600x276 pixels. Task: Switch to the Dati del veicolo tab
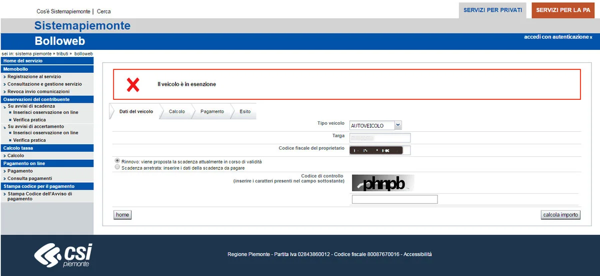click(x=136, y=111)
